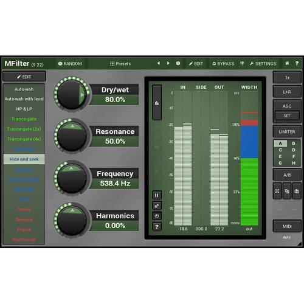Image resolution: width=304 pixels, height=304 pixels.
Task: Click the resize corner grip
Action: pyautogui.click(x=300, y=244)
